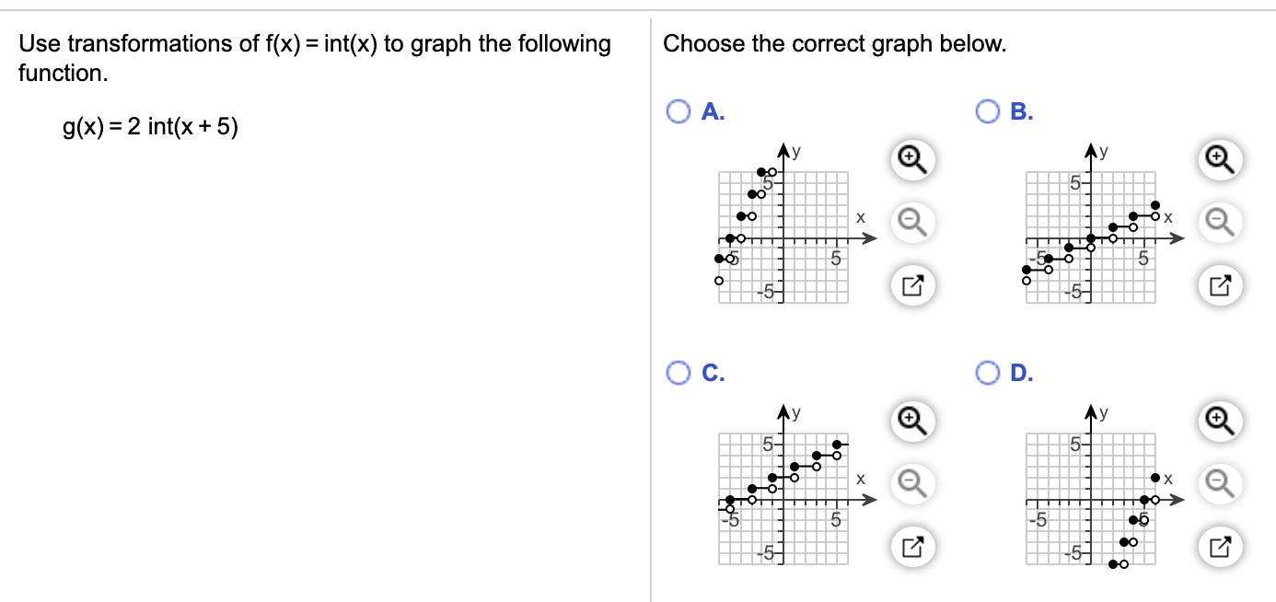The height and width of the screenshot is (602, 1276).
Task: Zoom out on answer A's graph
Action: 910,222
